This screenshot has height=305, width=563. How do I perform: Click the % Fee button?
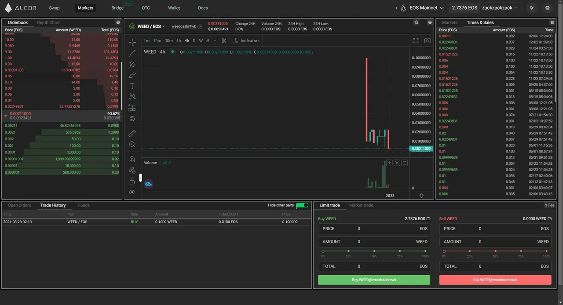(x=549, y=205)
